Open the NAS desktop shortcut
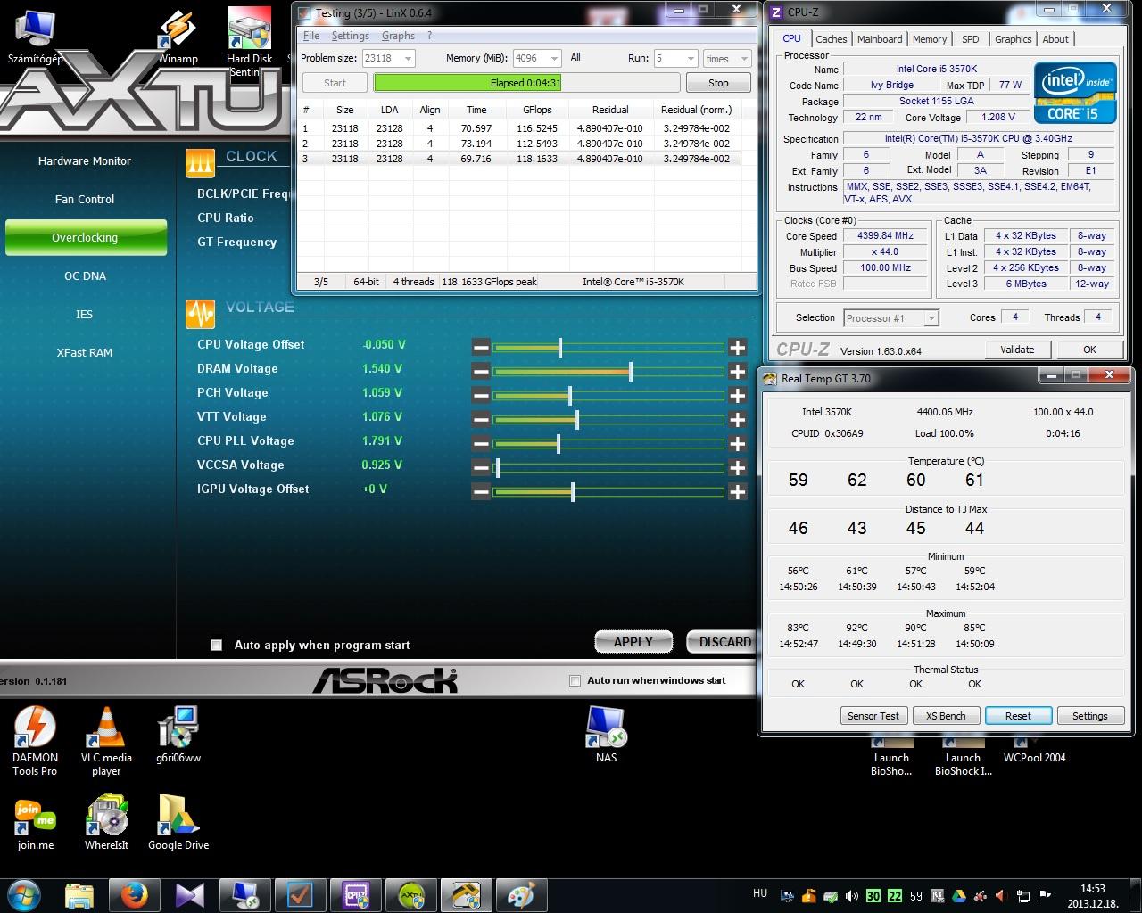 coord(606,735)
